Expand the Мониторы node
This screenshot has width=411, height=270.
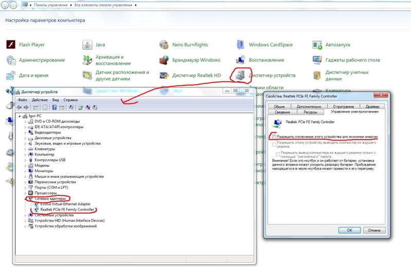(x=25, y=171)
